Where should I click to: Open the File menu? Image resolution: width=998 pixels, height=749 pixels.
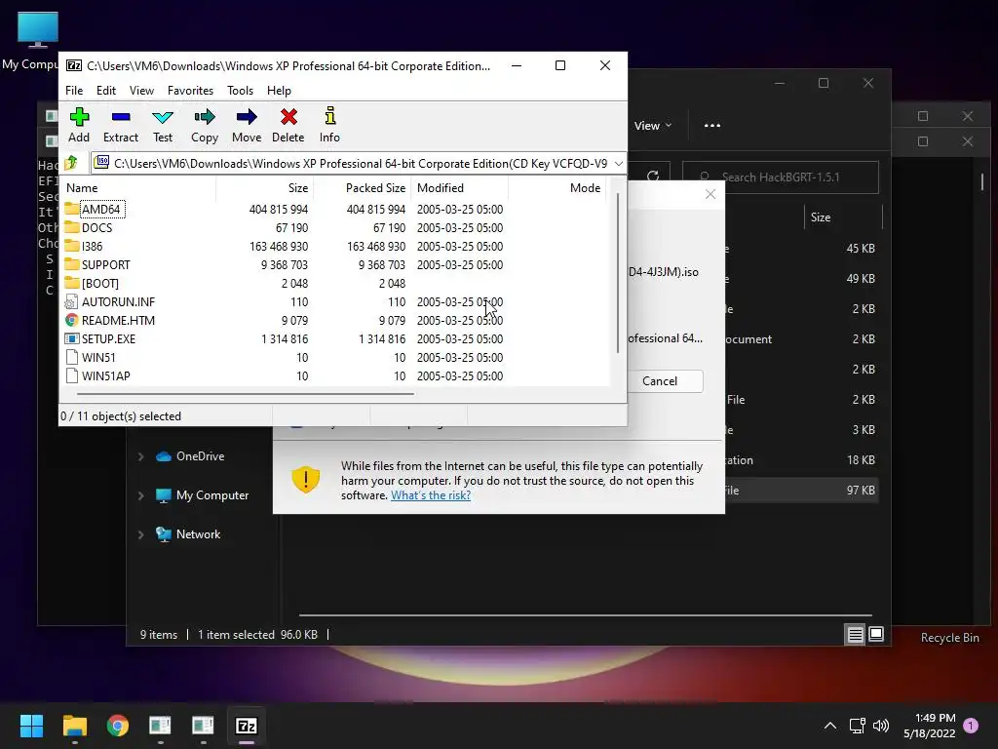(x=74, y=91)
